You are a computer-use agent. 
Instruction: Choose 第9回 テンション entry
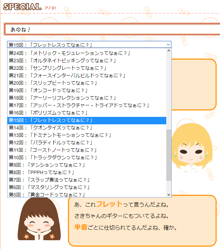pyautogui.click(x=87, y=165)
